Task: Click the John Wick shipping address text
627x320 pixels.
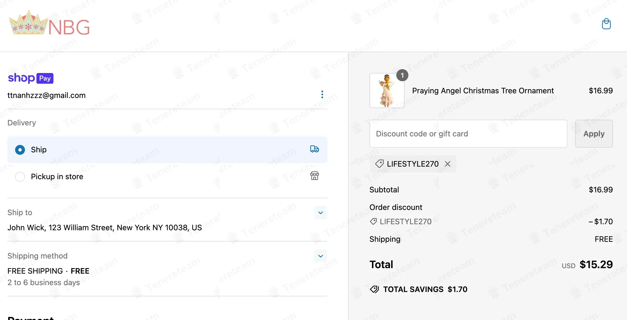Action: point(104,228)
